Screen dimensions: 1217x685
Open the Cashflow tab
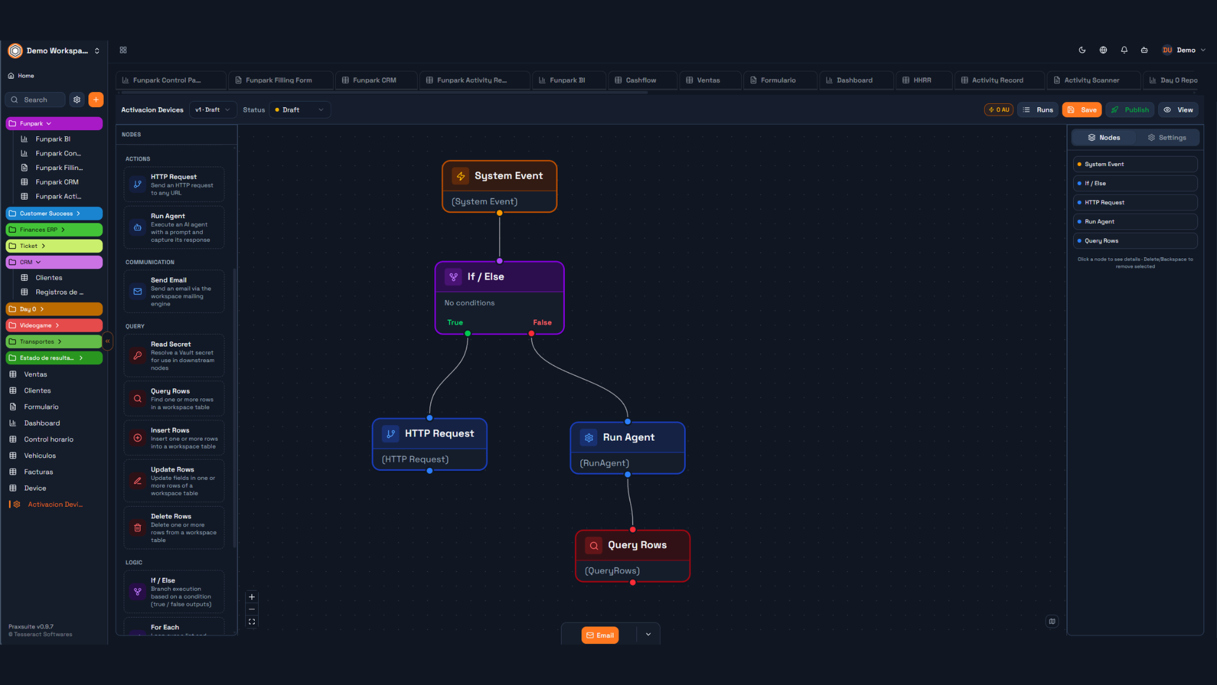(x=641, y=81)
